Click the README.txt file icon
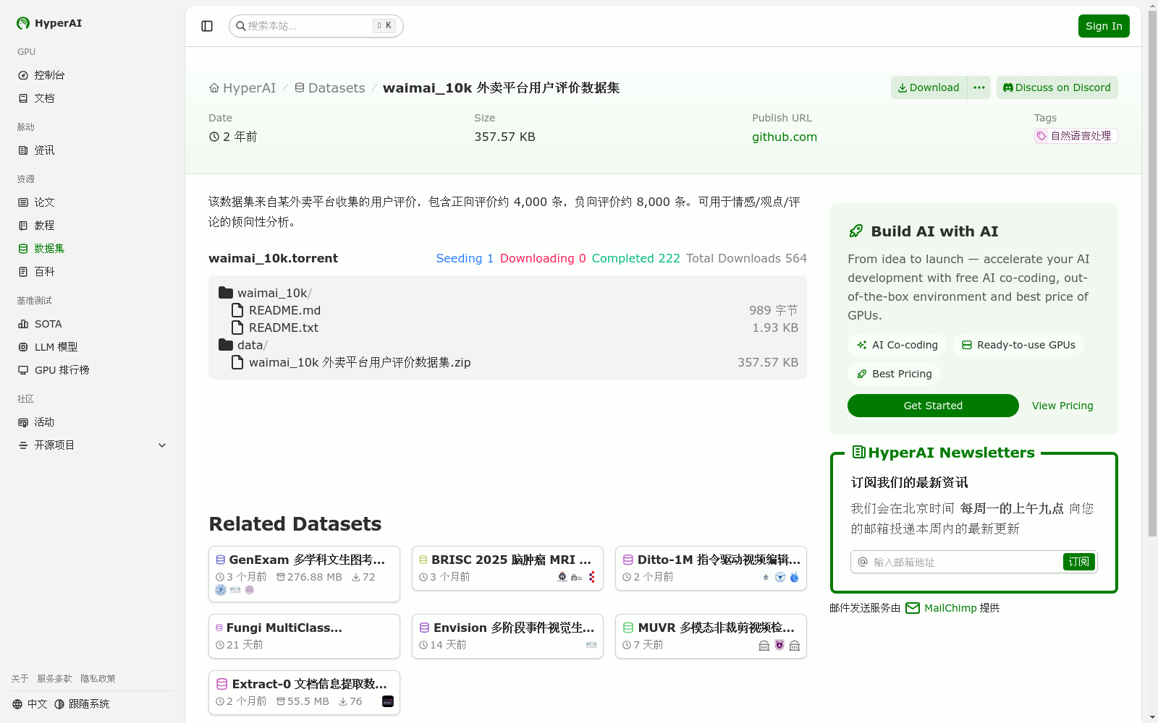Screen dimensions: 1158x723 [237, 328]
